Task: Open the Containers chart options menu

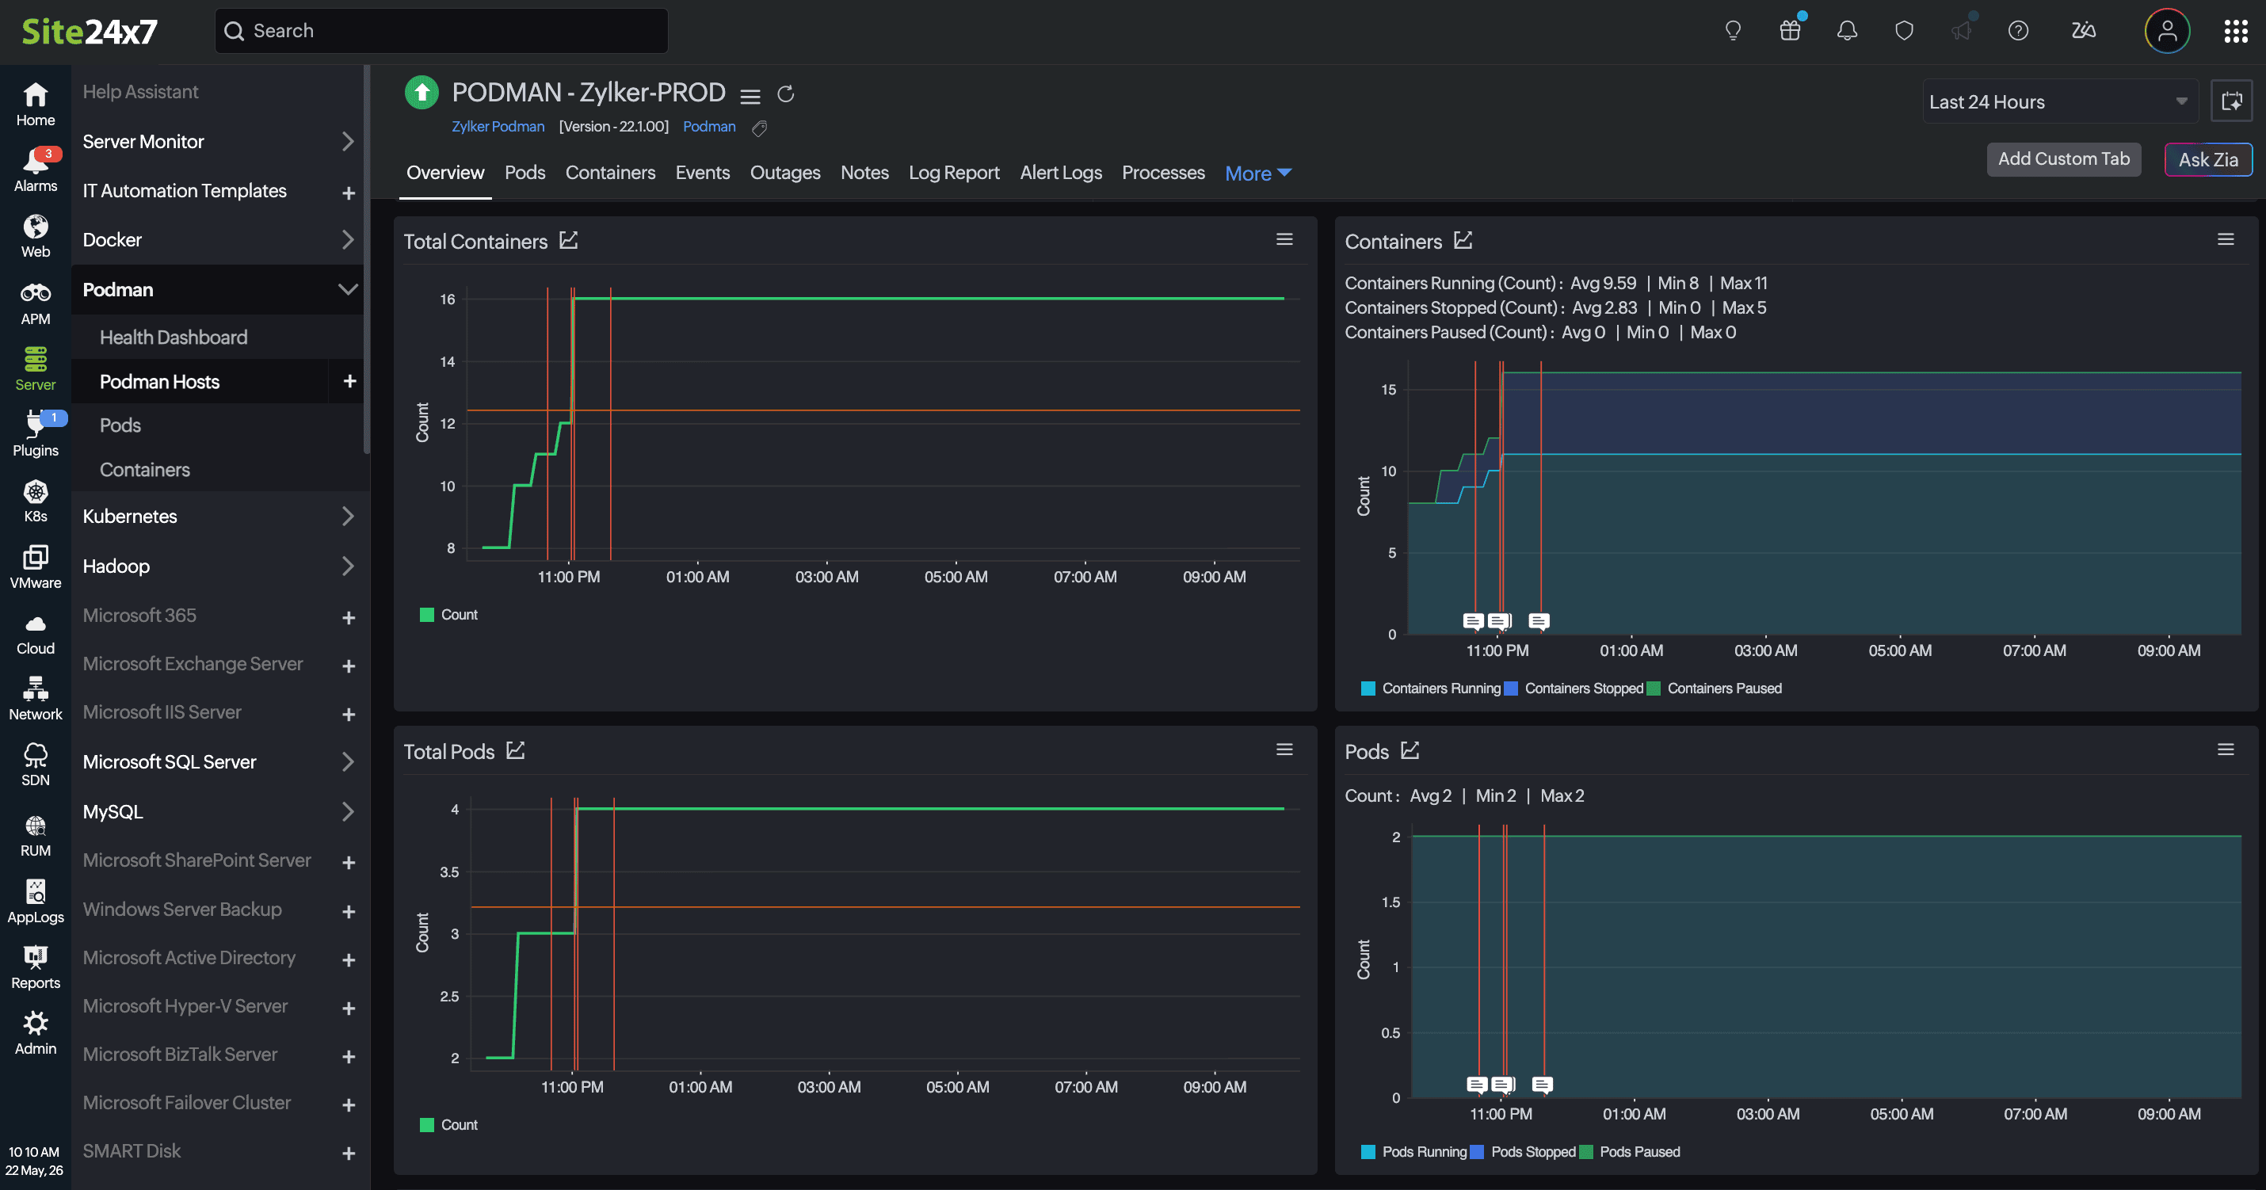Action: [2226, 239]
